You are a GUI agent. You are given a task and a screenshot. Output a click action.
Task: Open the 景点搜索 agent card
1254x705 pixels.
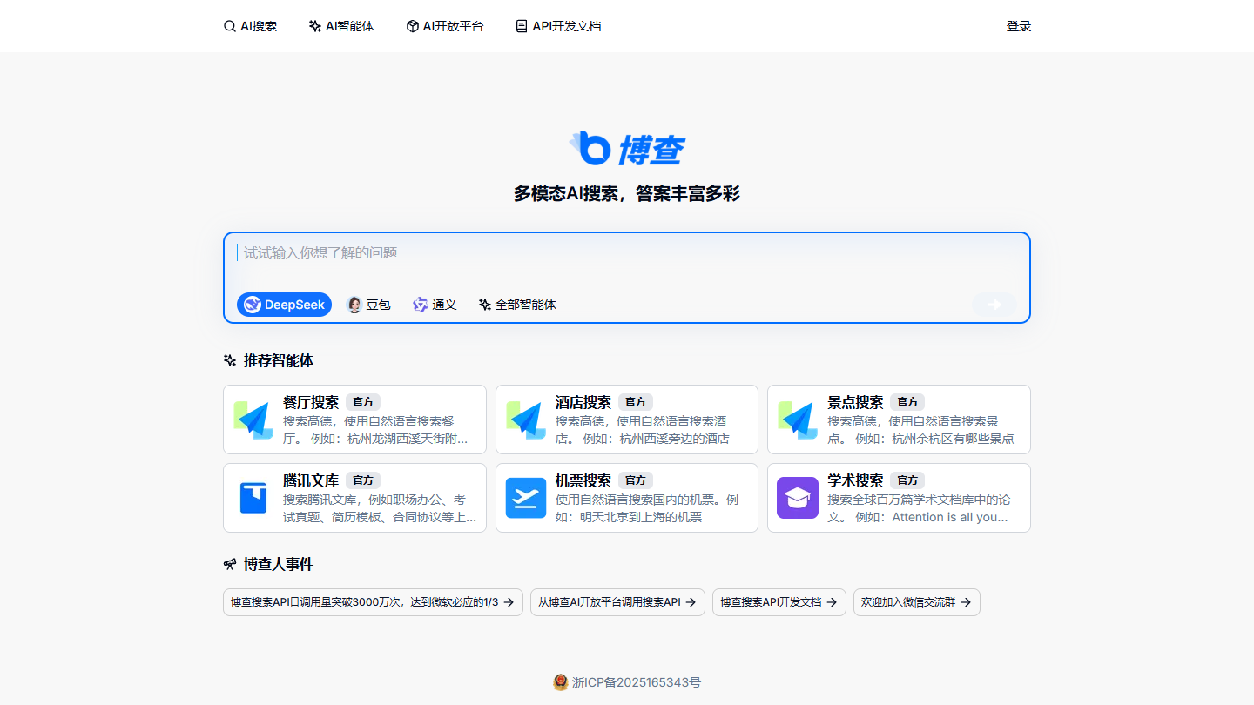pyautogui.click(x=899, y=420)
